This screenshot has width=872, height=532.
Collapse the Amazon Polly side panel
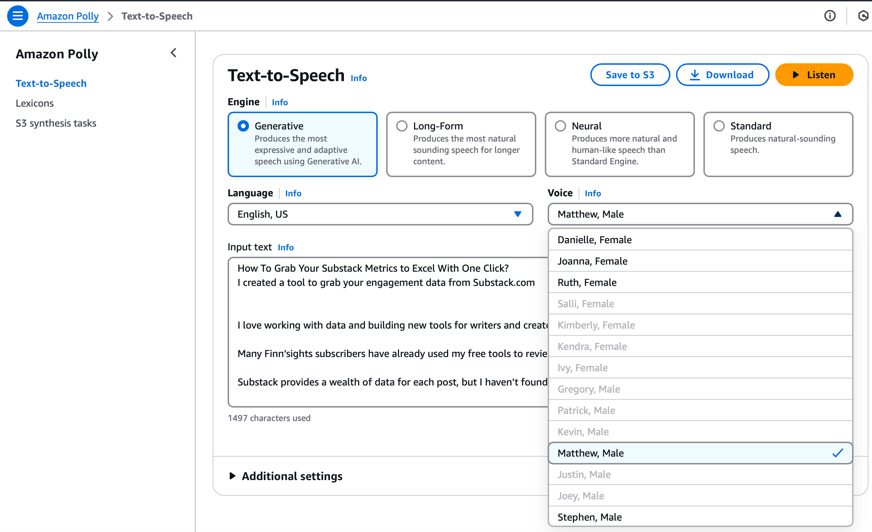coord(174,53)
